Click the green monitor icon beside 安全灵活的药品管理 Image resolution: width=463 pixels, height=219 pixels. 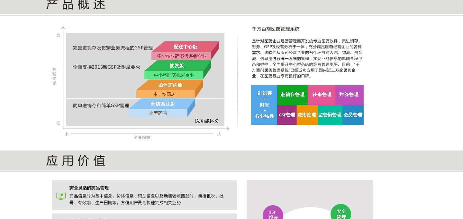[61, 196]
